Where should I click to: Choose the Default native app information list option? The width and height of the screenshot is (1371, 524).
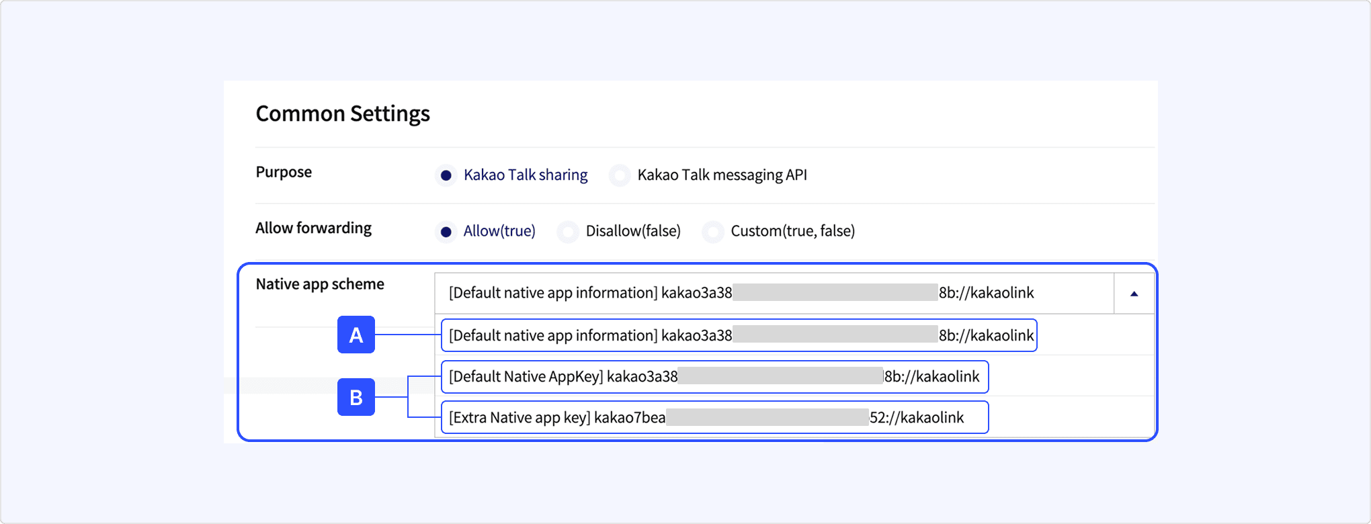(x=739, y=335)
